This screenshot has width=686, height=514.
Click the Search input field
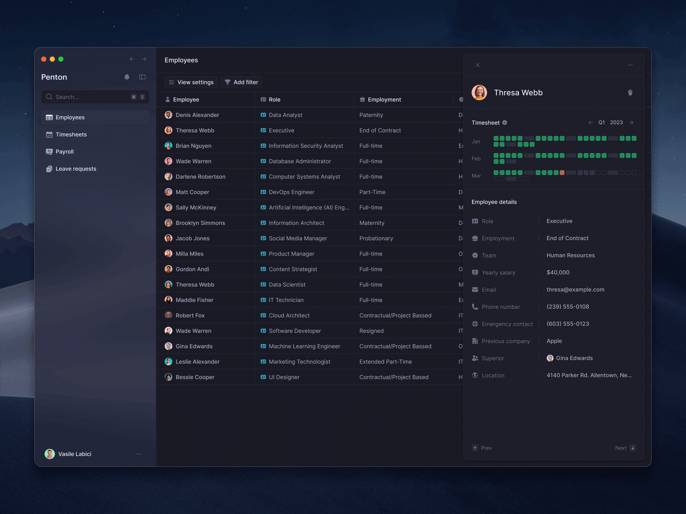(95, 97)
